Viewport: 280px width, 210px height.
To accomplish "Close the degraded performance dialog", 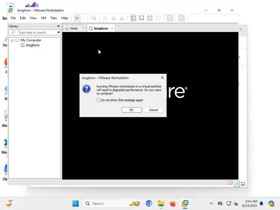I will pos(162,78).
